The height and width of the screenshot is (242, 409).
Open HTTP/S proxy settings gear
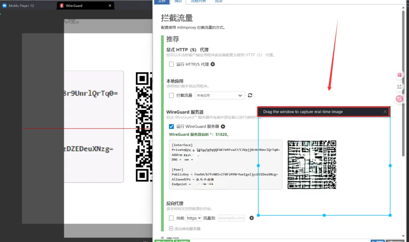[x=213, y=64]
